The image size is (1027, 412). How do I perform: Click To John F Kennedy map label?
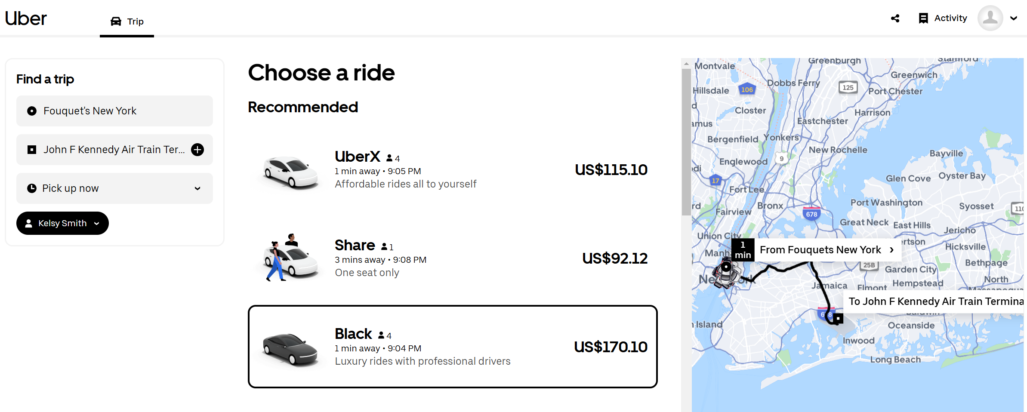934,301
